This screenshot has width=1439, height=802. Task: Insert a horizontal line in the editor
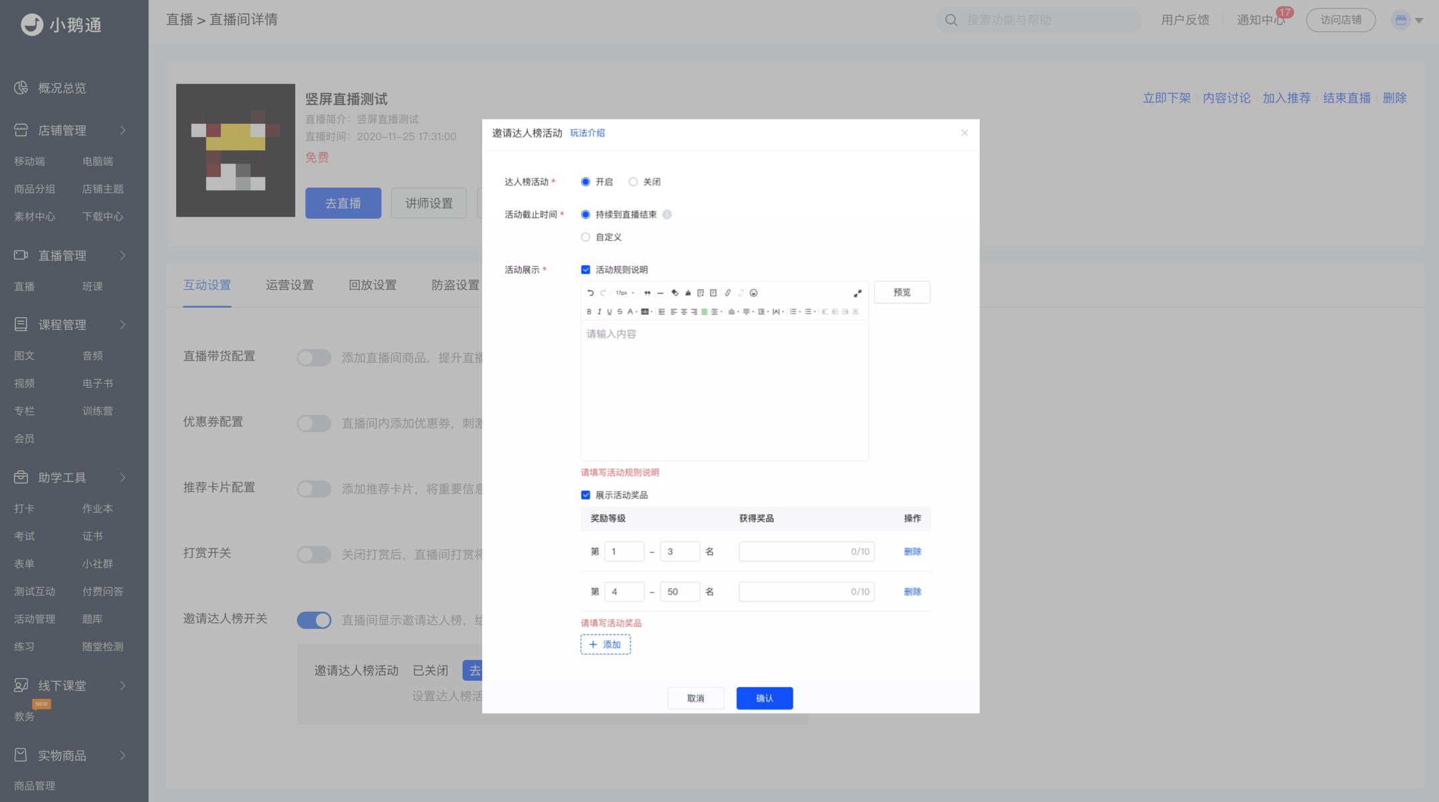[660, 293]
